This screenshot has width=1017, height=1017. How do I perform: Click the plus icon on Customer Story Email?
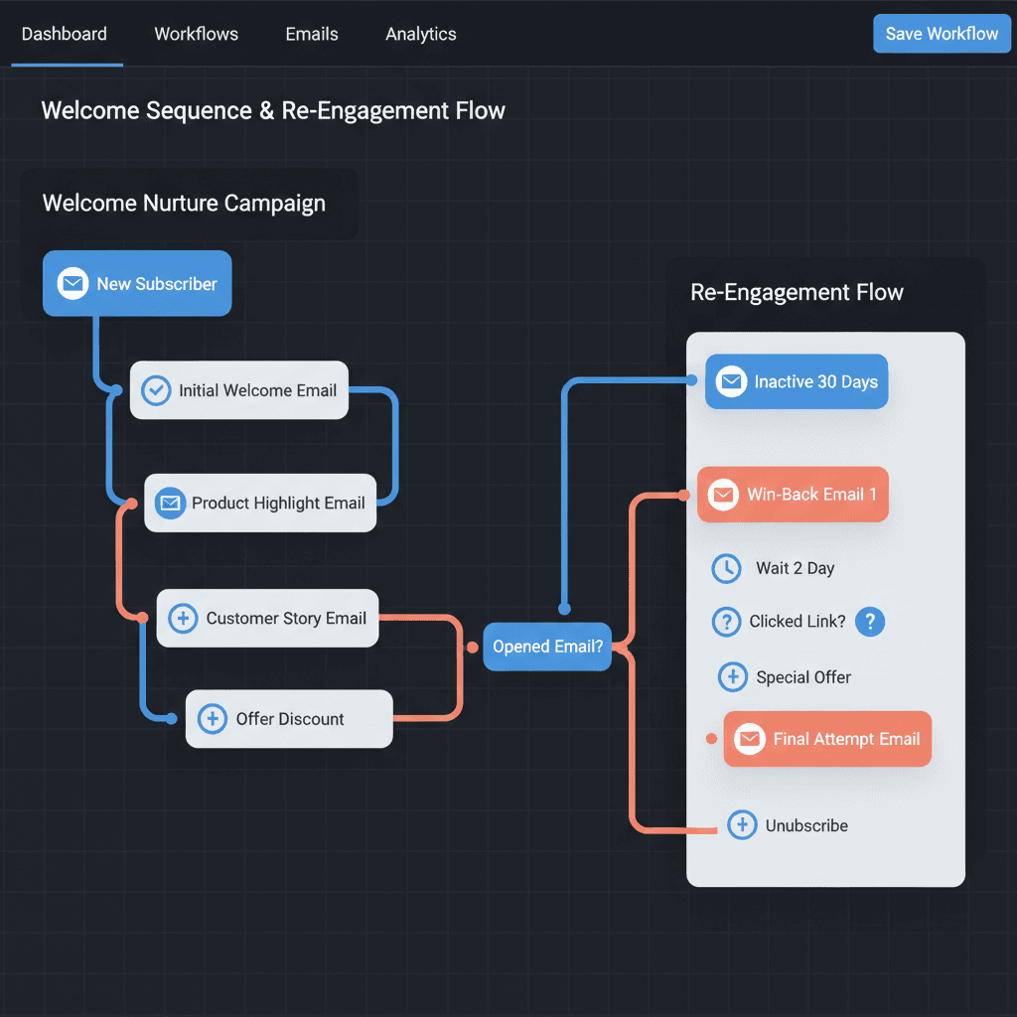click(x=183, y=618)
